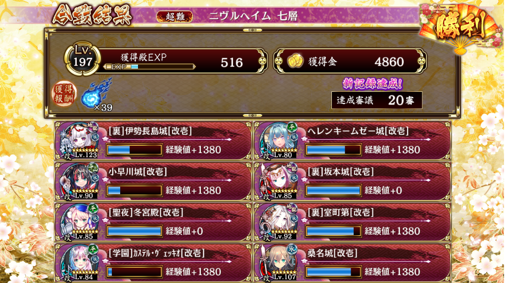The image size is (505, 283).
Task: Click the 合戦結果 title banner
Action: pyautogui.click(x=92, y=15)
